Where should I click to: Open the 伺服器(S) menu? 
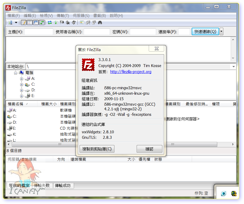coord(81,16)
